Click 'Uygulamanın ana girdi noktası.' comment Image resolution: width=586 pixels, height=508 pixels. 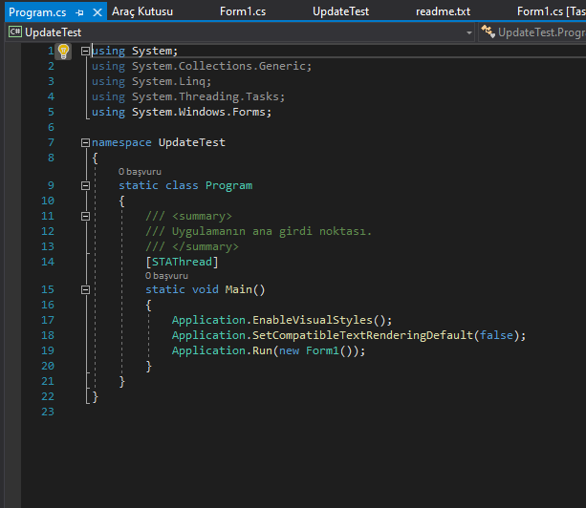point(271,231)
